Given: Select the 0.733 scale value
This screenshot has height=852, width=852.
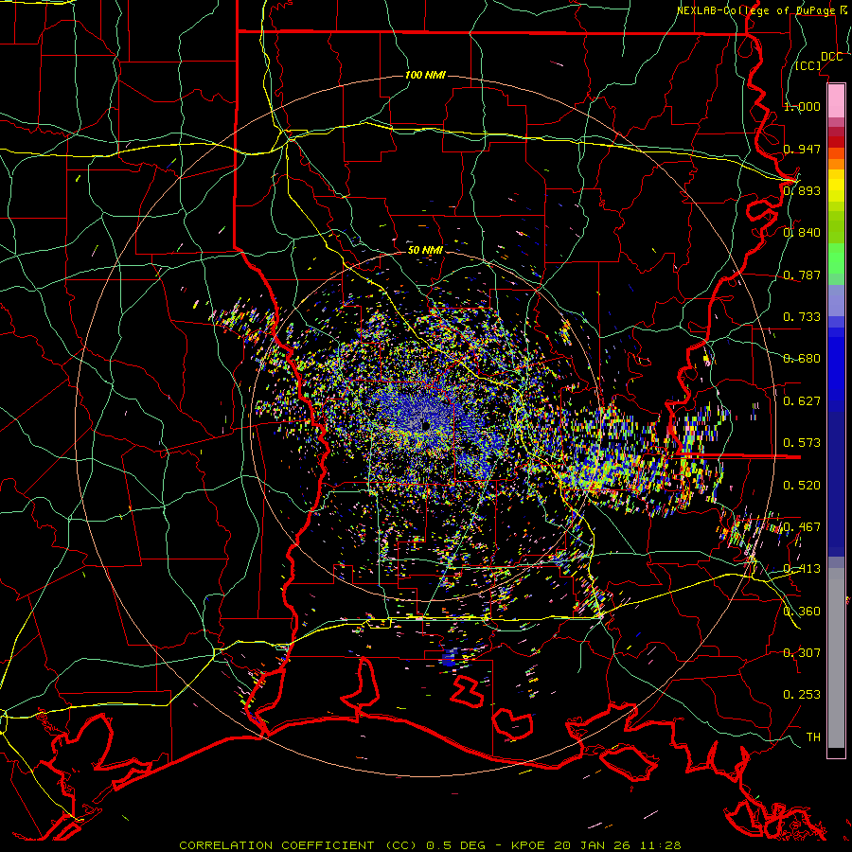Looking at the screenshot, I should [802, 317].
